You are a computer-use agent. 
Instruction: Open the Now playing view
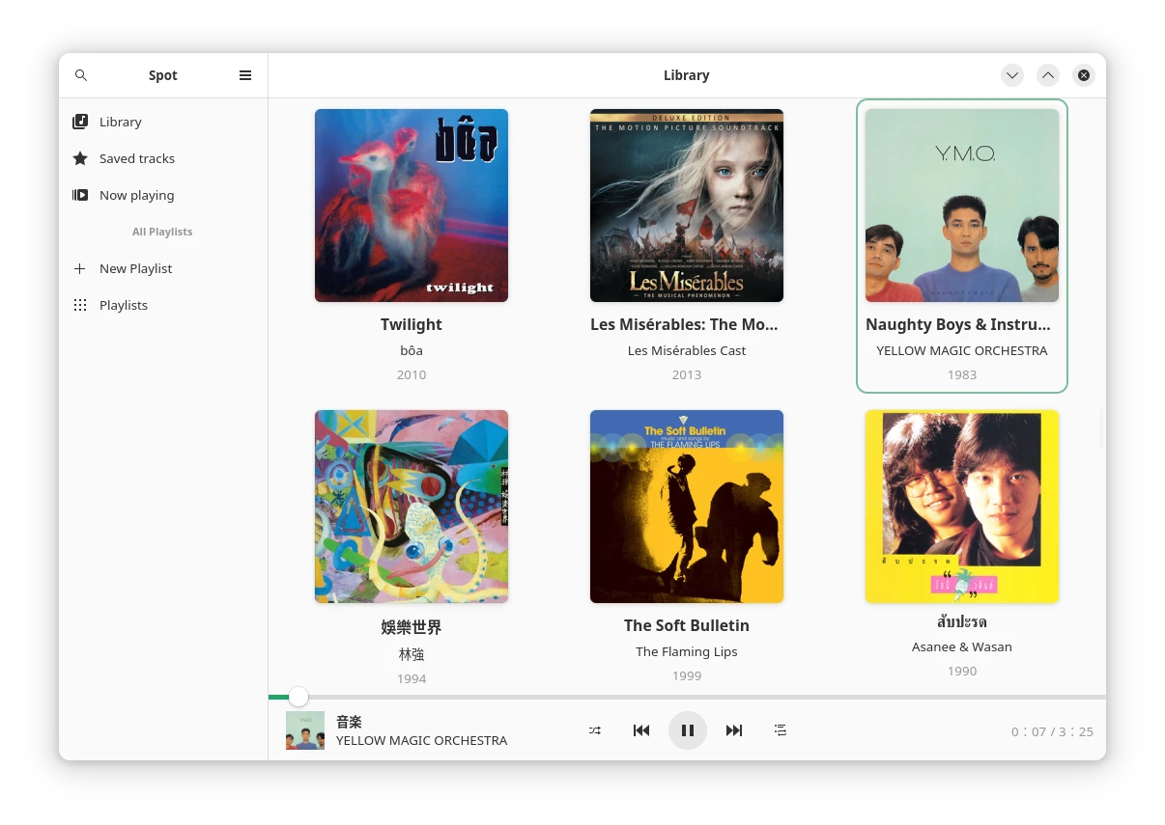[136, 195]
